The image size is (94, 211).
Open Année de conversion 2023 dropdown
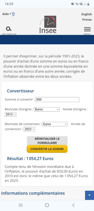click(x=30, y=129)
